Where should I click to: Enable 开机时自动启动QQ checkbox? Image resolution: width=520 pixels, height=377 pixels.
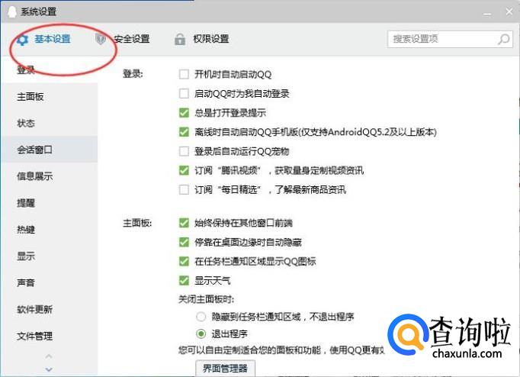pyautogui.click(x=184, y=74)
